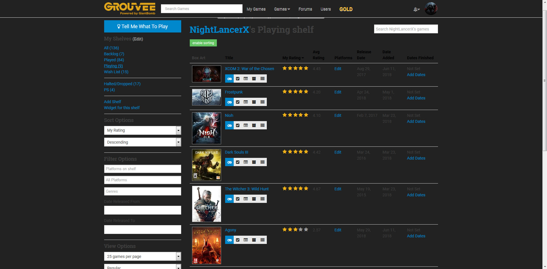Viewport: 547px width, 269px height.
Task: Click the backlog box icon for Nioh
Action: [x=254, y=125]
